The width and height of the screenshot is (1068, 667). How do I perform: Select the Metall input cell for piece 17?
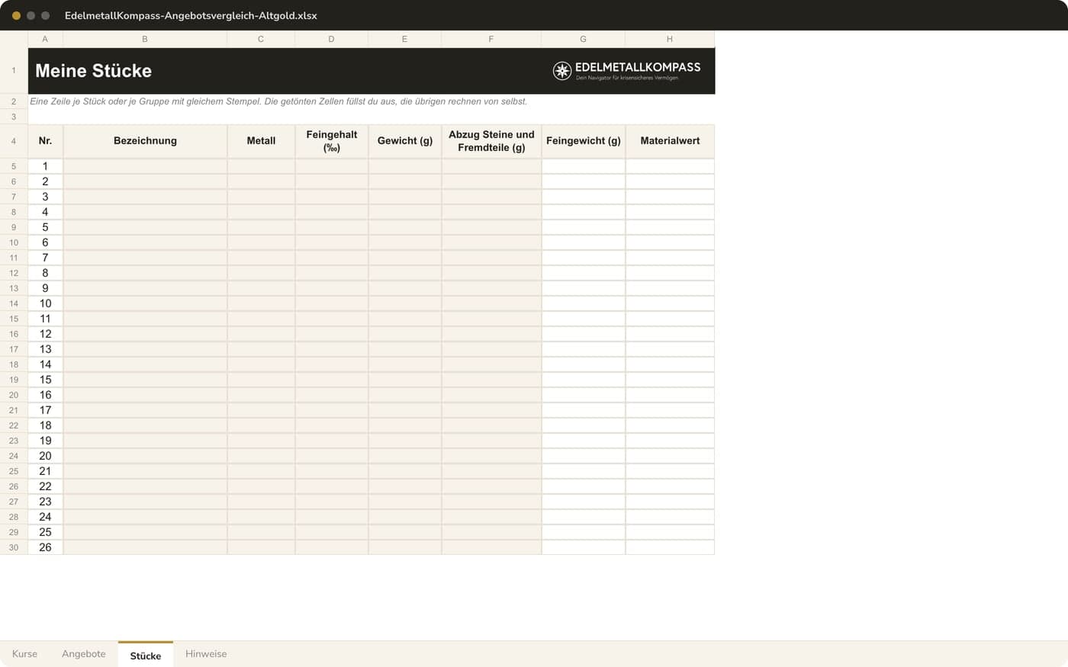(x=261, y=410)
